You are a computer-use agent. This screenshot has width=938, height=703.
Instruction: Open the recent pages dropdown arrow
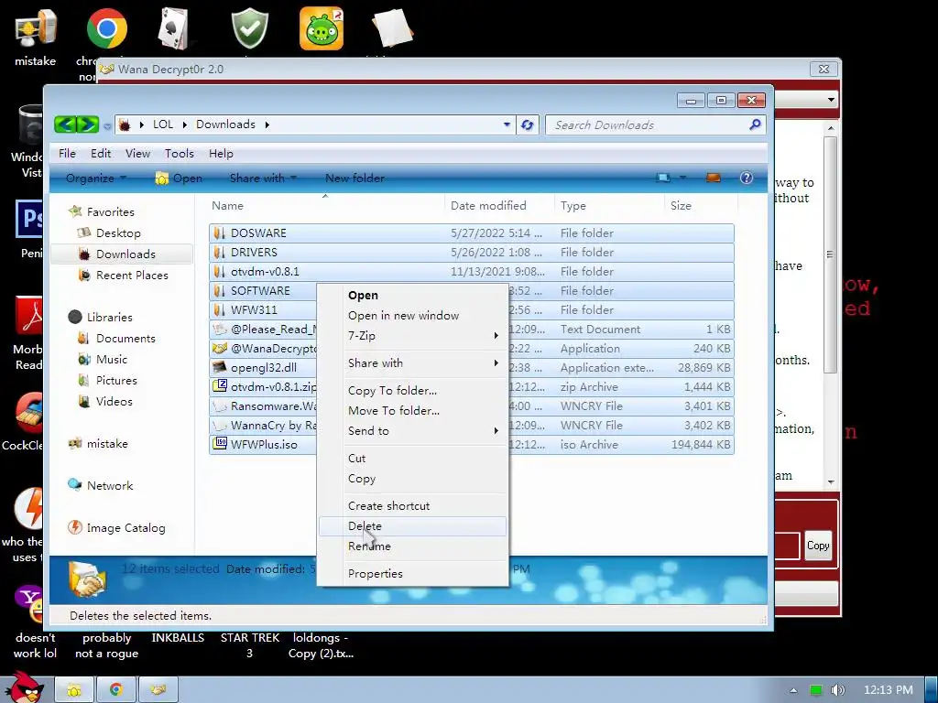106,125
